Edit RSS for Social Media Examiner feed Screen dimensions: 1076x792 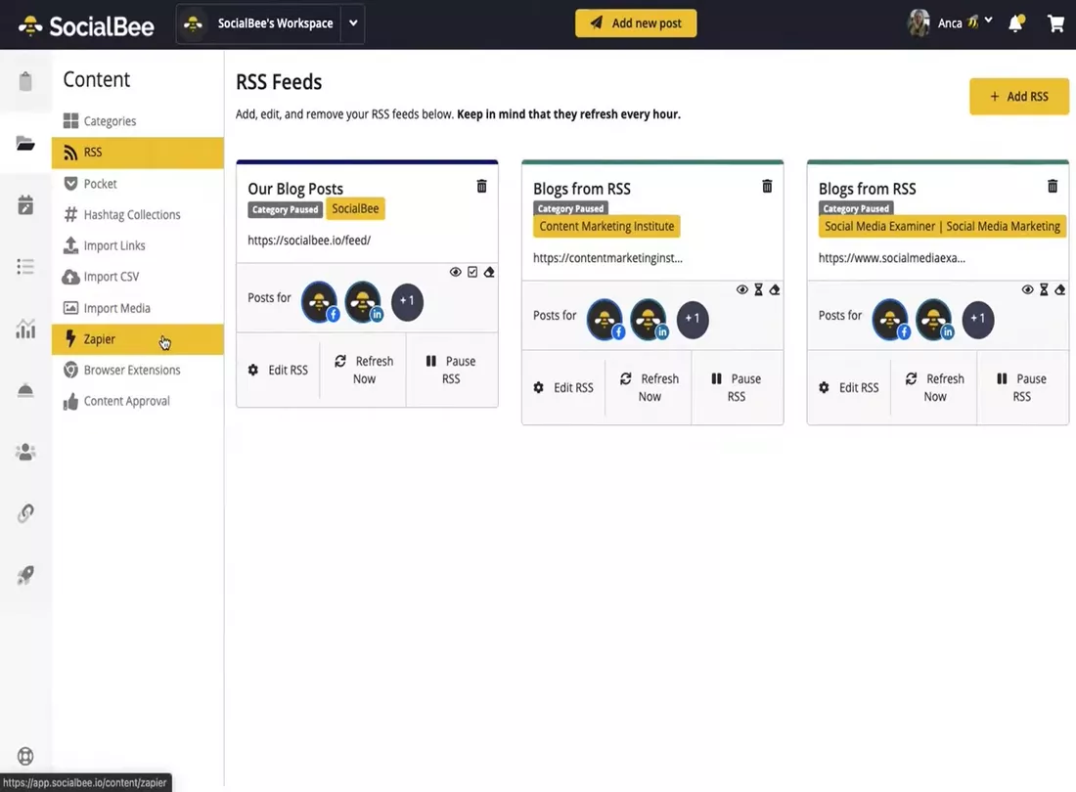click(849, 387)
